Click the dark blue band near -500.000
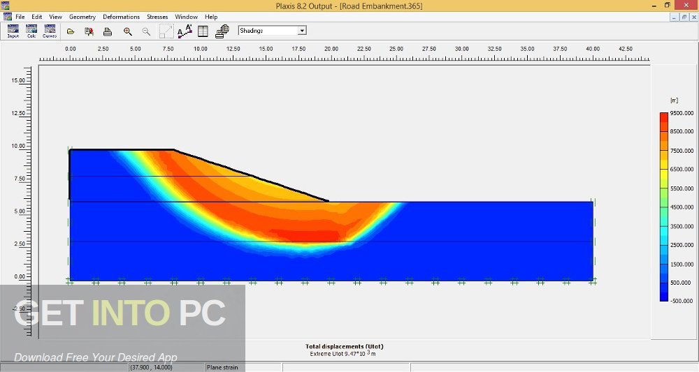The height and width of the screenshot is (372, 699). point(664,297)
